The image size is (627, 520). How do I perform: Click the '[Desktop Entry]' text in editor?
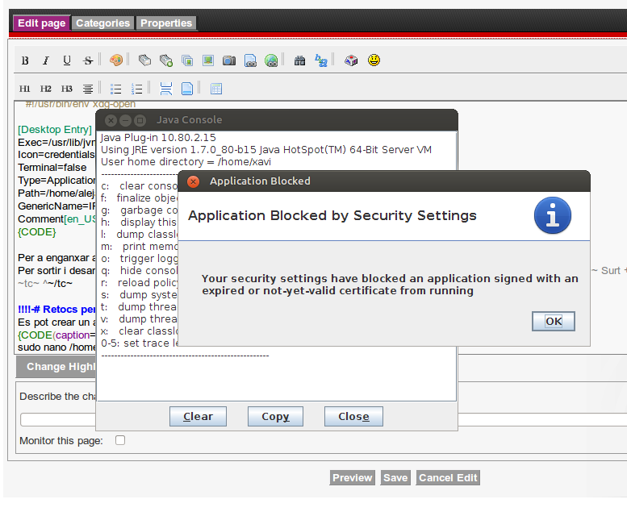(x=55, y=130)
